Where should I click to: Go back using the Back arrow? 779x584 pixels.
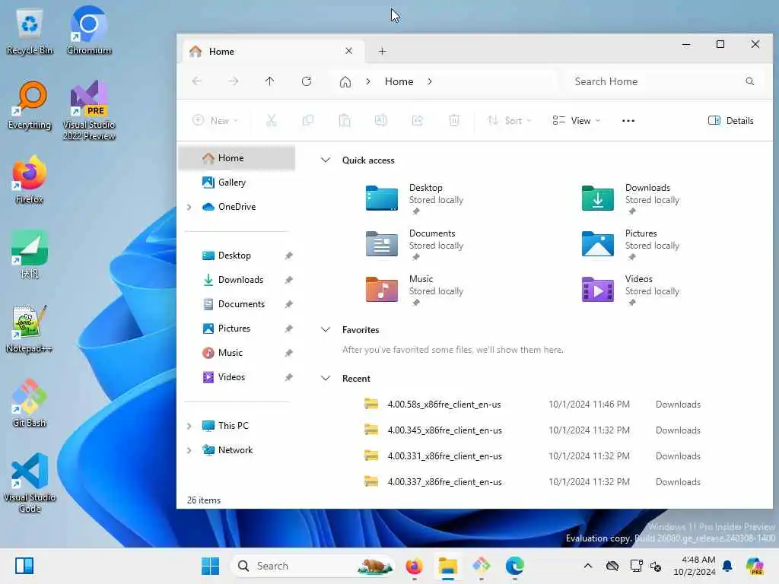[x=197, y=81]
